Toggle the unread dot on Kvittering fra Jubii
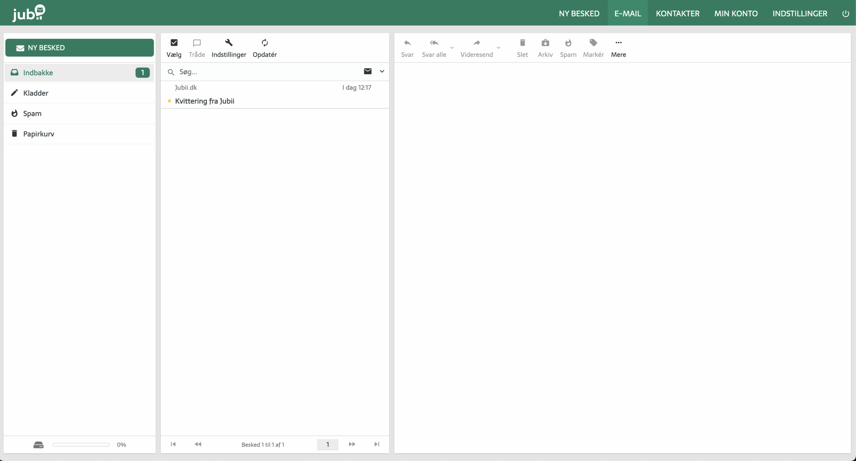 point(170,101)
